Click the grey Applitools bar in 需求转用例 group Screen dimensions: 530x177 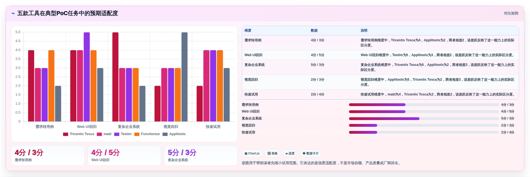pyautogui.click(x=58, y=104)
